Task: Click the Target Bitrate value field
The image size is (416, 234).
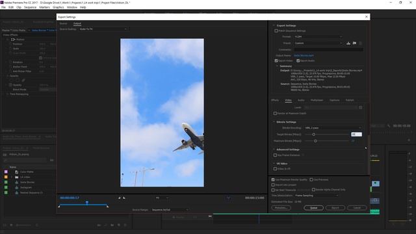Action: click(356, 135)
